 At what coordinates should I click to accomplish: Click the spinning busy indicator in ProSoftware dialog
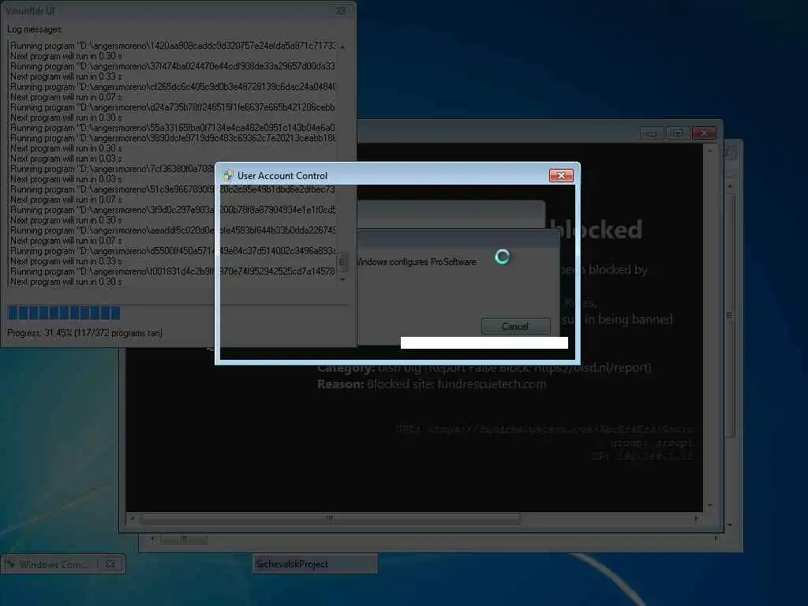coord(503,256)
